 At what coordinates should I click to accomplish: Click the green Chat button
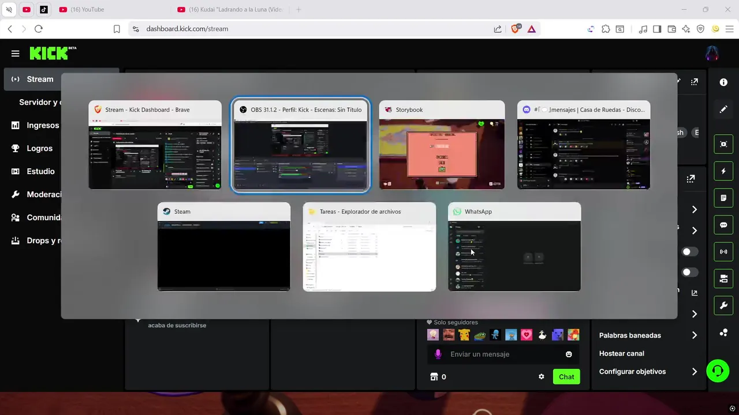pos(566,376)
